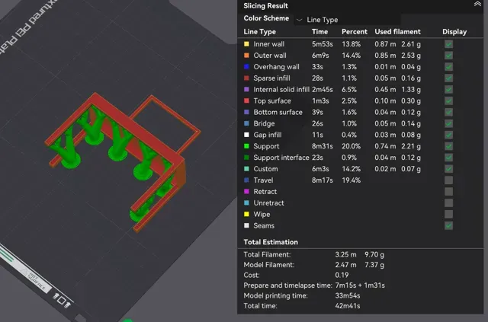This screenshot has width=488, height=322.
Task: Click the Total time value 42m41s
Action: pyautogui.click(x=348, y=306)
